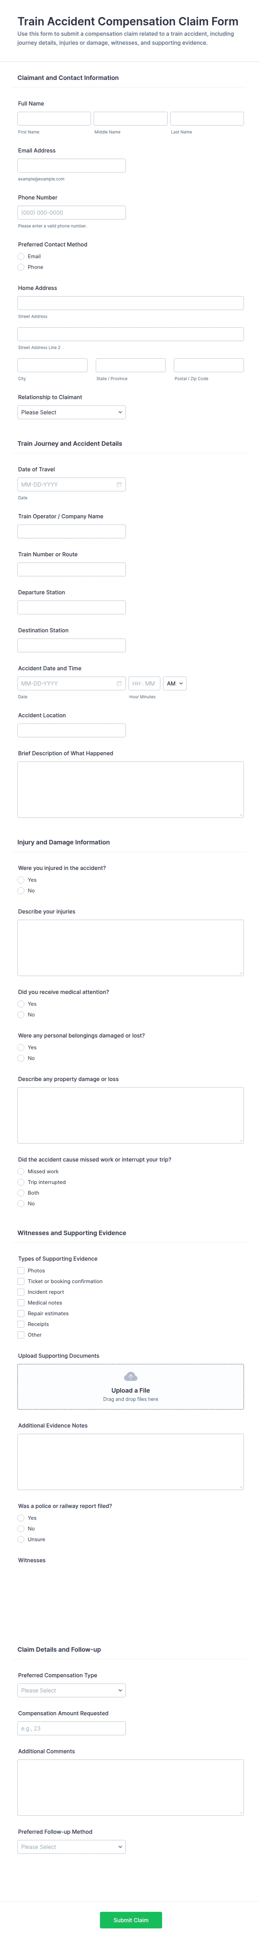Select Unsure for police report filed
Viewport: 259px width, 1942px height.
point(21,1539)
